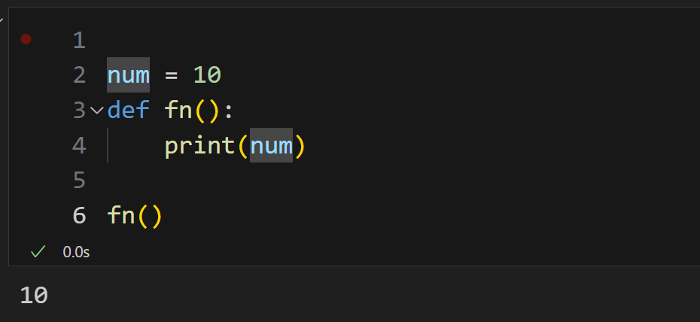This screenshot has height=322, width=700.
Task: Click line number 1 in the gutter
Action: point(79,40)
